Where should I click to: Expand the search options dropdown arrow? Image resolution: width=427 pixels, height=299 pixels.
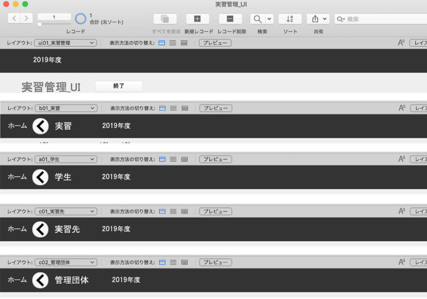pos(269,19)
